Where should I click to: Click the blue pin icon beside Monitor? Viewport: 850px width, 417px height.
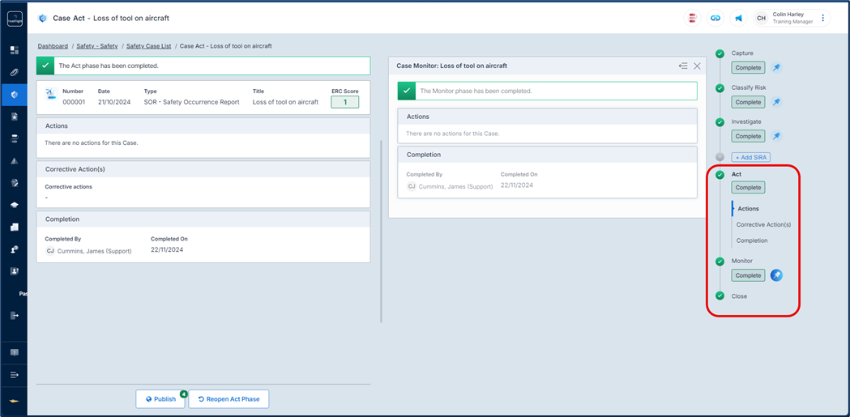click(x=776, y=275)
